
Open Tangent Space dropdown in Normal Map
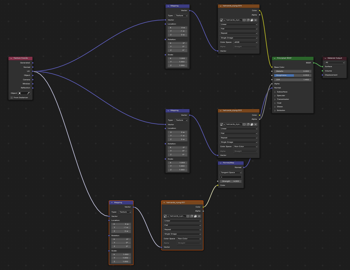pyautogui.click(x=231, y=172)
